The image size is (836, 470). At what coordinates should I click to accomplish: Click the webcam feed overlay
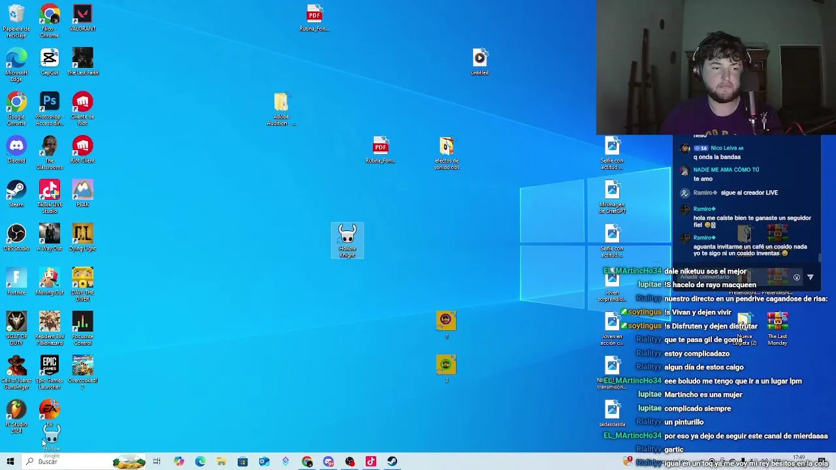pyautogui.click(x=716, y=67)
